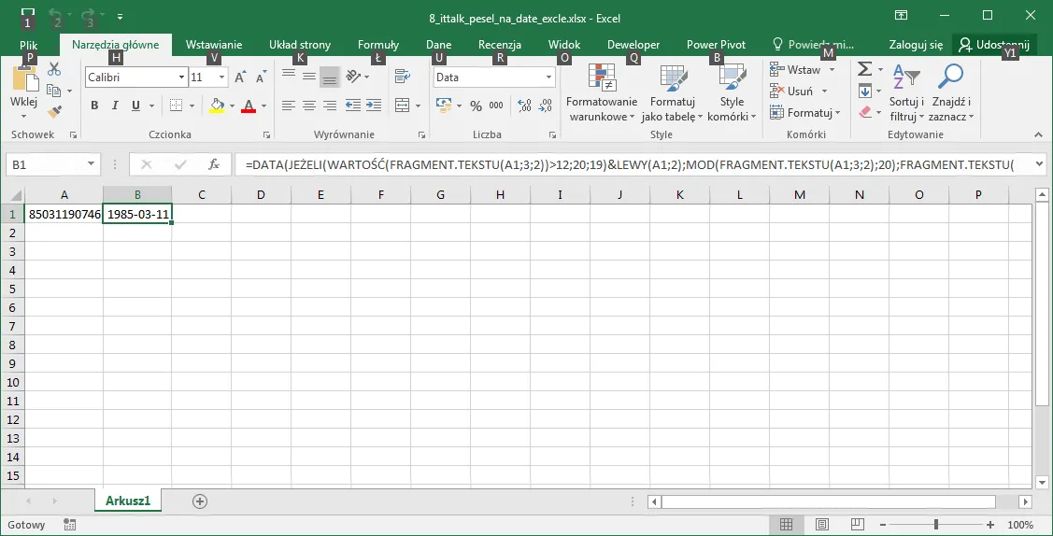Click the Merge and Center icon
1053x536 pixels.
tap(402, 106)
